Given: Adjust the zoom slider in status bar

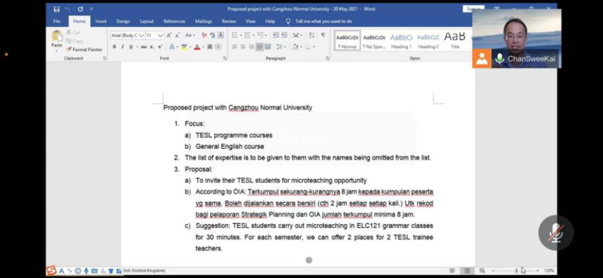Looking at the screenshot, I should click(516, 270).
